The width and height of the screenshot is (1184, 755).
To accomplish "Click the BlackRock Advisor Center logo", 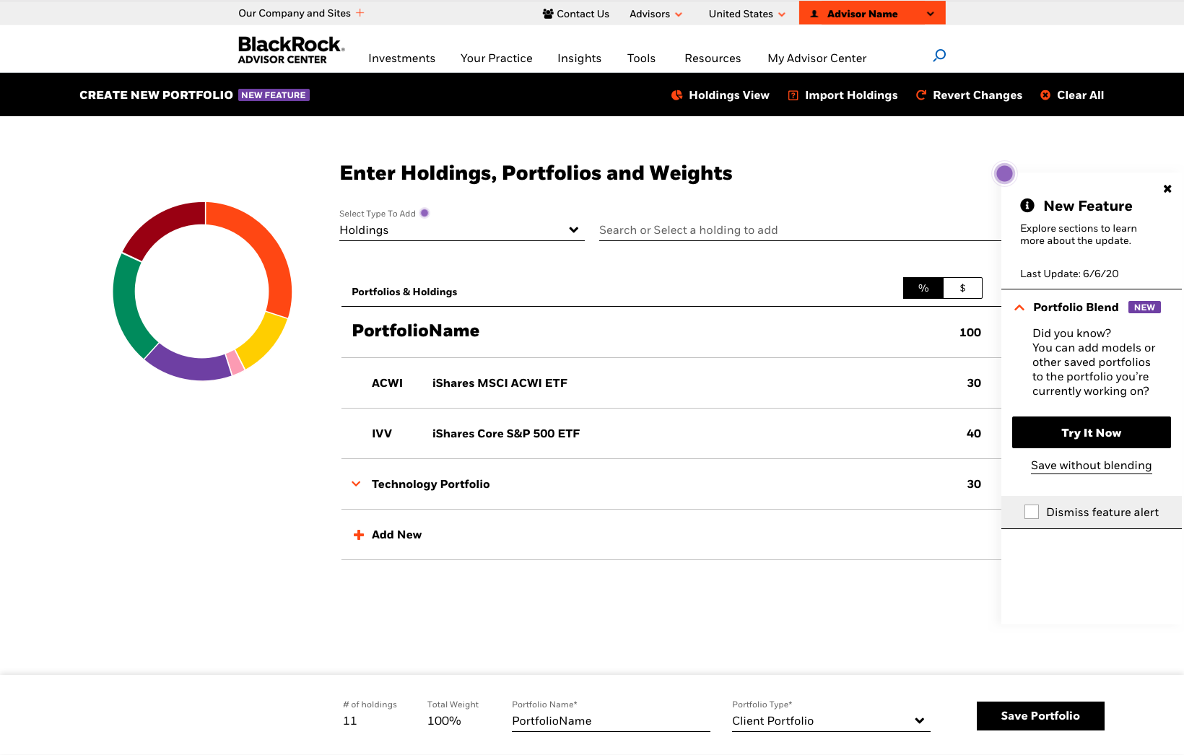I will point(292,50).
